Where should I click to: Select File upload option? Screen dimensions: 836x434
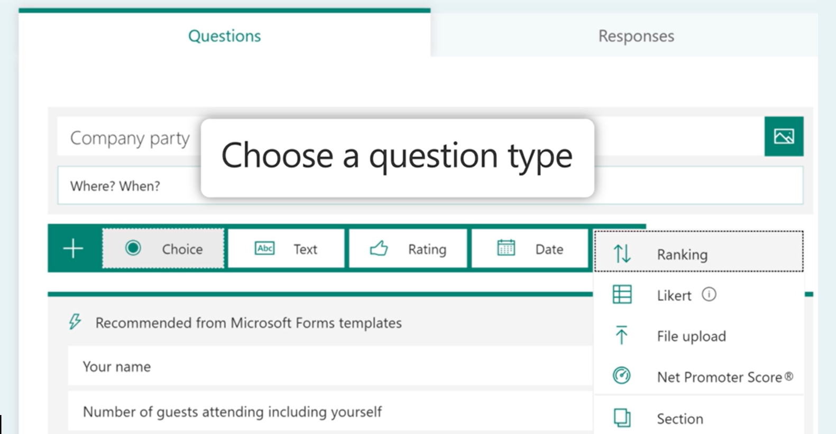tap(691, 336)
